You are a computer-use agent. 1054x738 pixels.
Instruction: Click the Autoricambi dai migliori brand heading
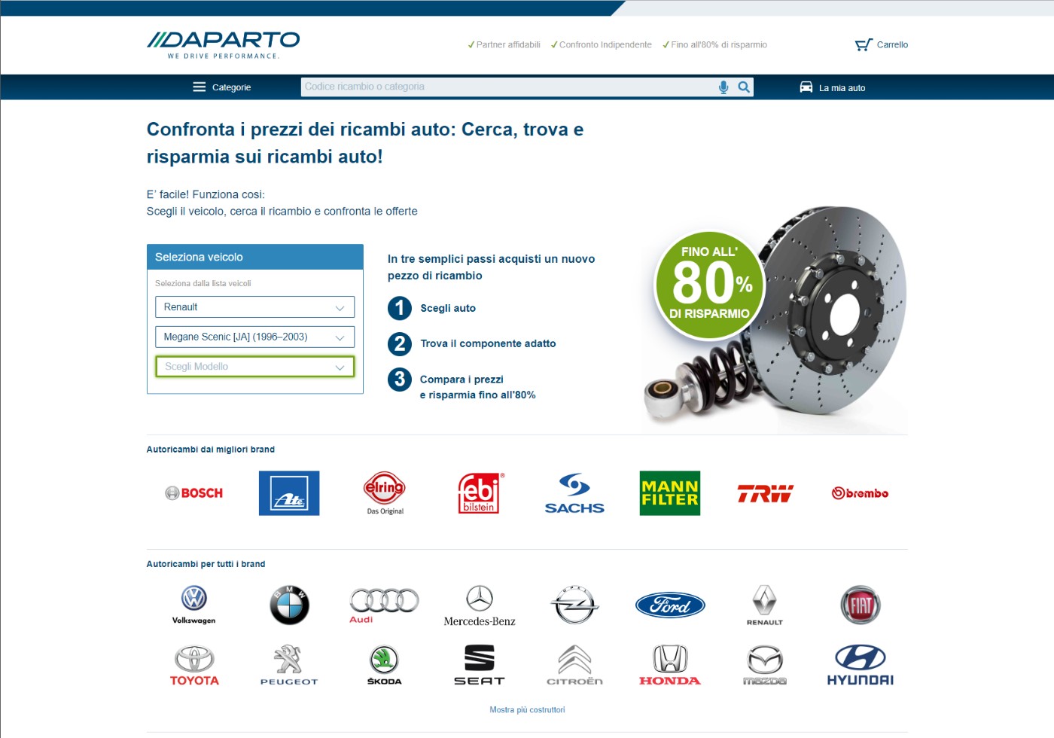click(211, 450)
